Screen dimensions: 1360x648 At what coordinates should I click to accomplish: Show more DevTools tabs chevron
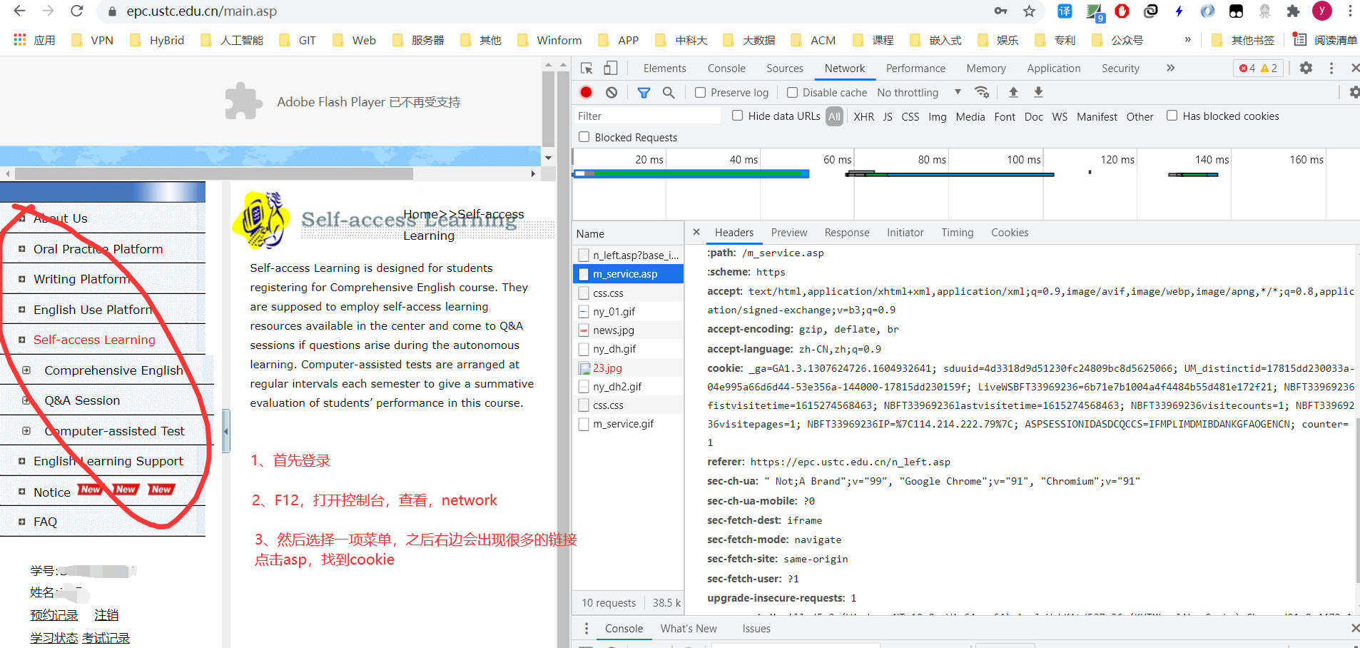point(1170,68)
